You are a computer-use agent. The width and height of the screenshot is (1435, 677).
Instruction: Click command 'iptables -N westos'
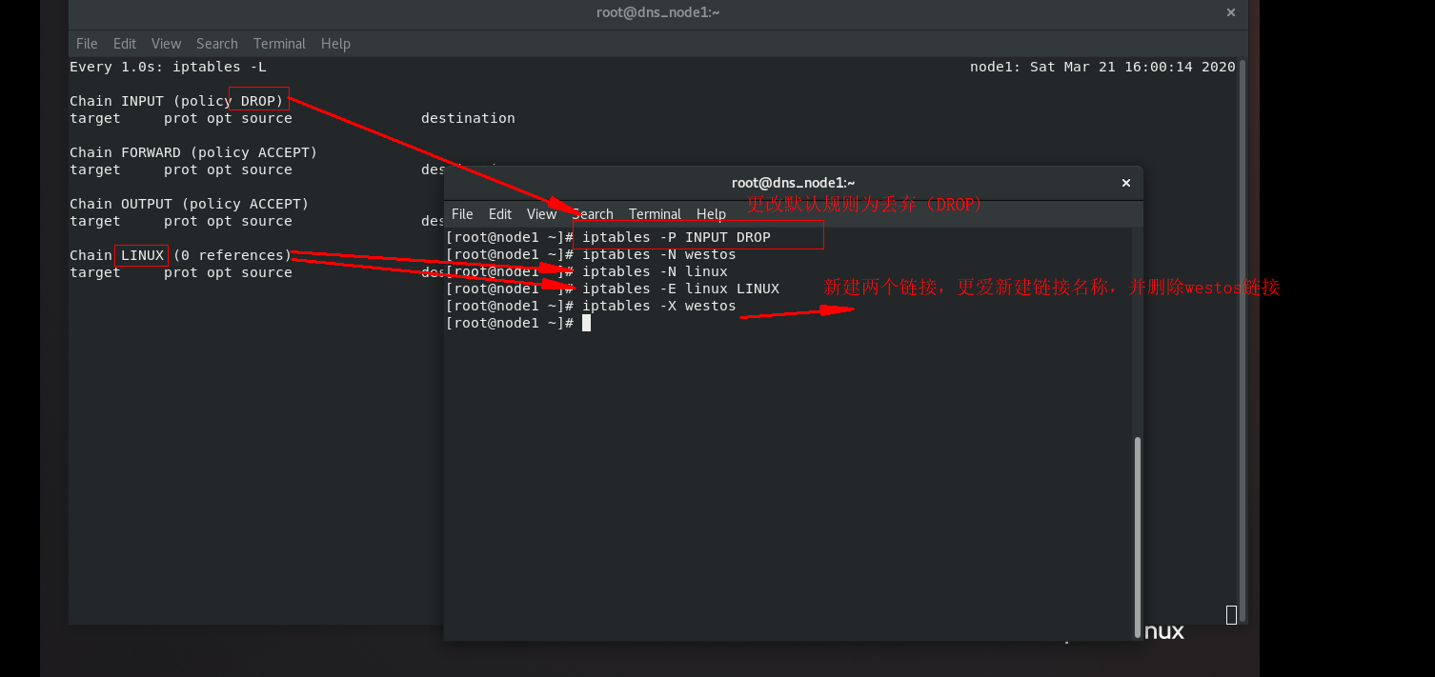(x=659, y=254)
